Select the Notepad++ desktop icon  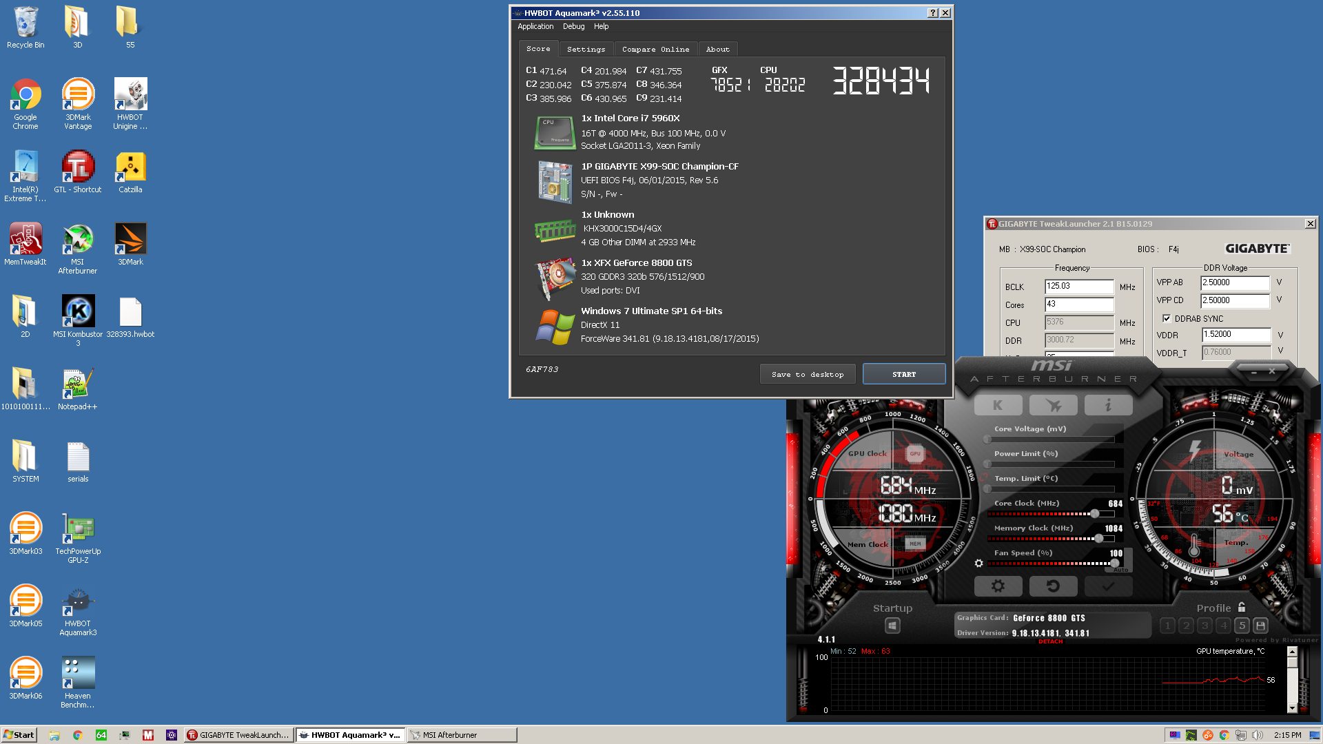pos(78,389)
